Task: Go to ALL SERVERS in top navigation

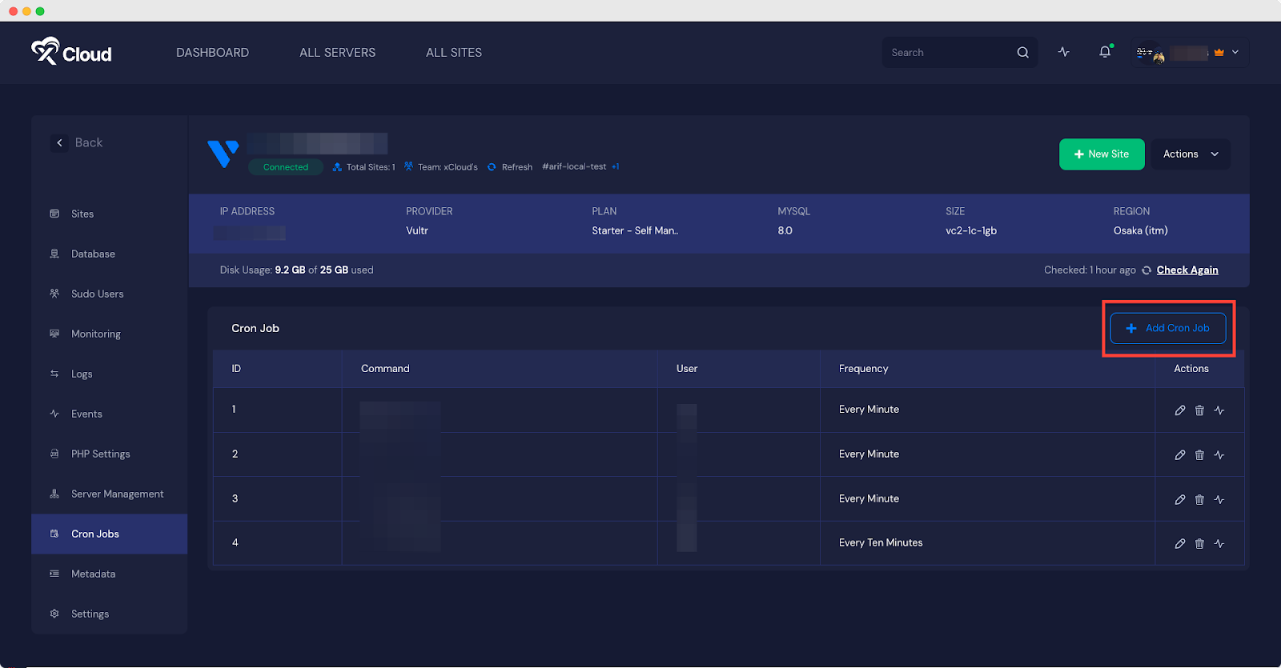Action: (337, 53)
